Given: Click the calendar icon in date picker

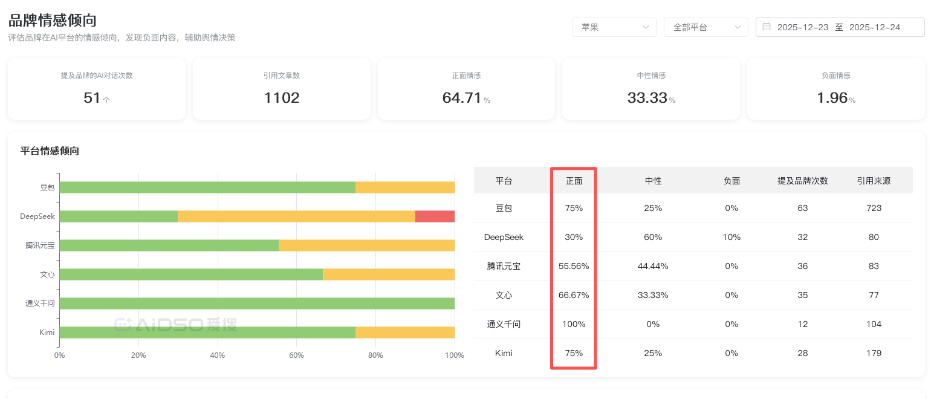Looking at the screenshot, I should [x=767, y=27].
